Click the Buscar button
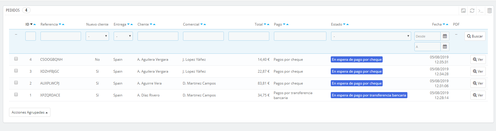The image size is (496, 131). click(475, 36)
